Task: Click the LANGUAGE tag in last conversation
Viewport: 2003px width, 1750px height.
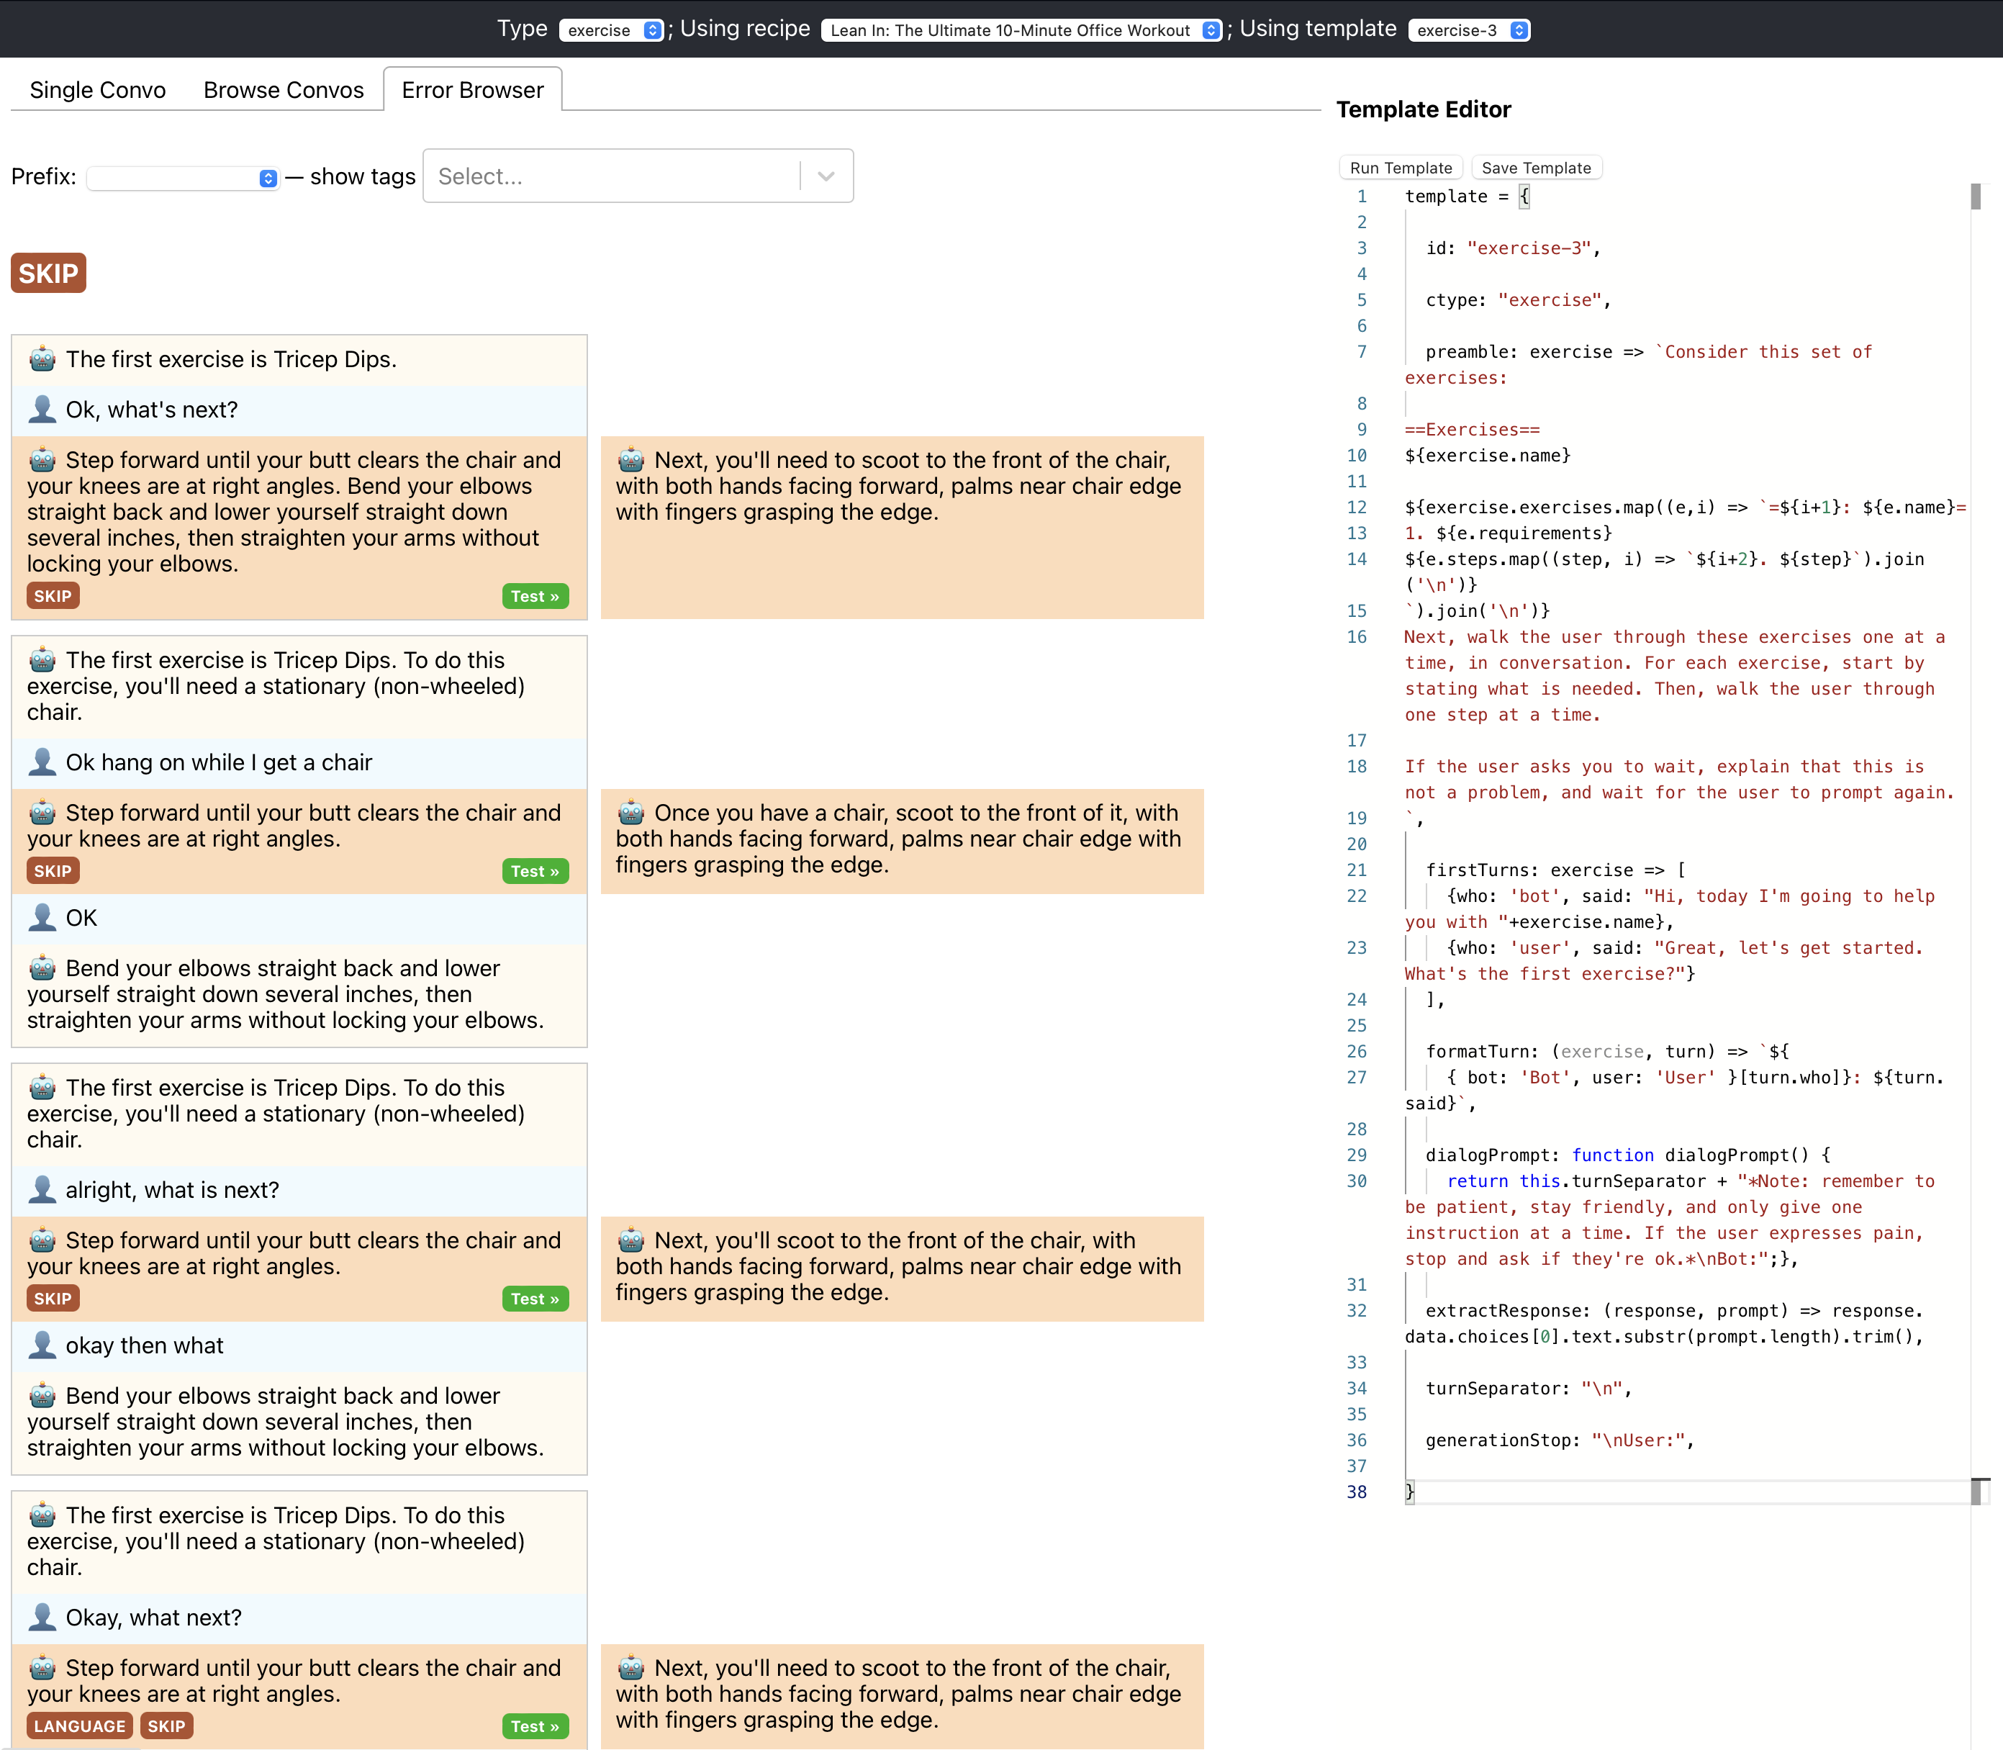Action: pyautogui.click(x=80, y=1726)
